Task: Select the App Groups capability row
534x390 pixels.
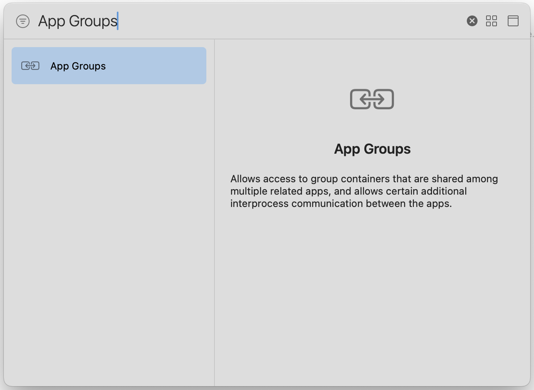Action: click(x=109, y=66)
